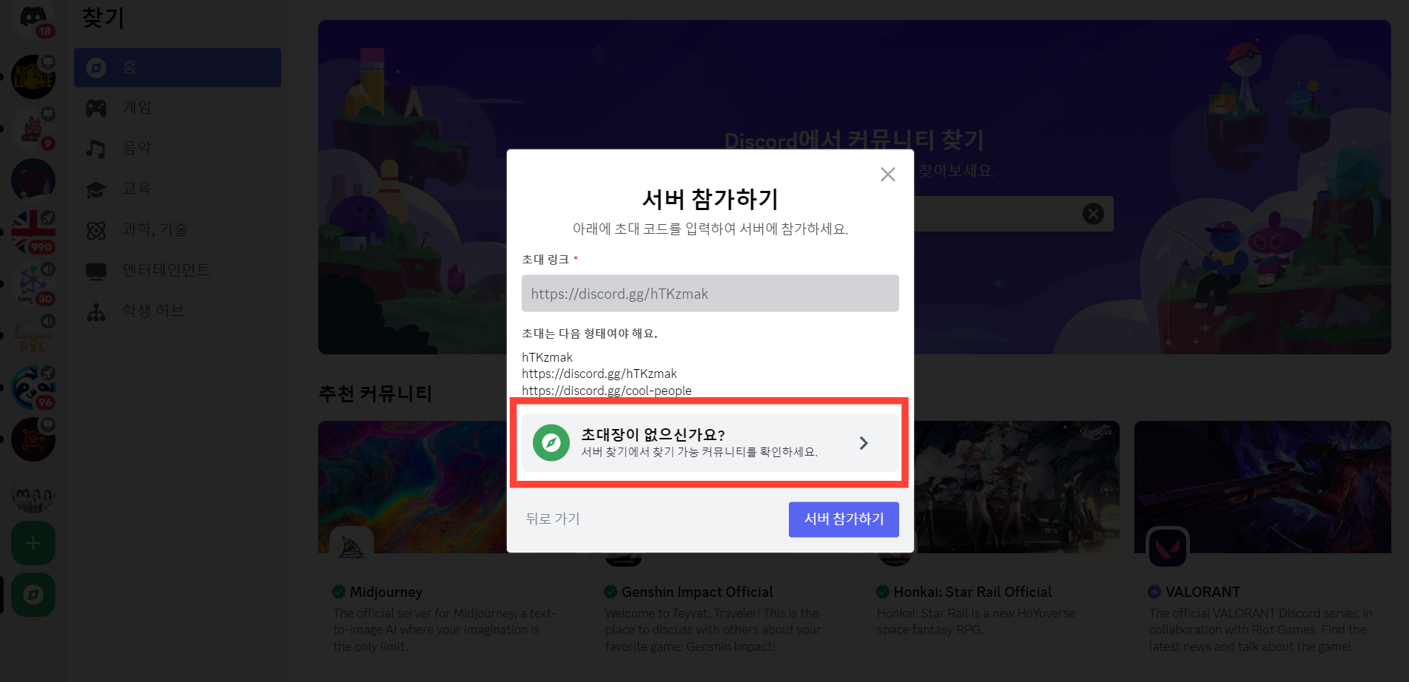Click VALORANT partner badge icon
The image size is (1409, 682).
[1154, 592]
